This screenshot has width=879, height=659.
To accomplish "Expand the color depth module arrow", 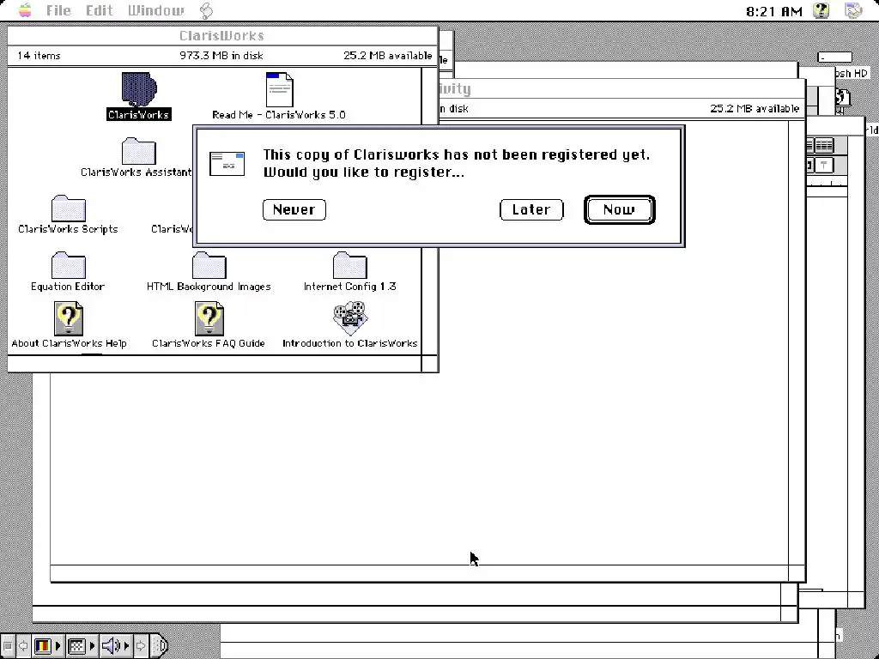I will (58, 646).
